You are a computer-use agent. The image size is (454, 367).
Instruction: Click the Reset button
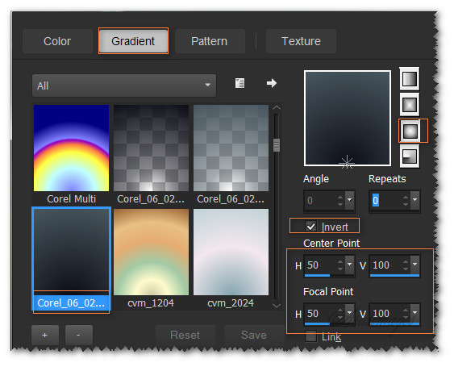coord(185,335)
